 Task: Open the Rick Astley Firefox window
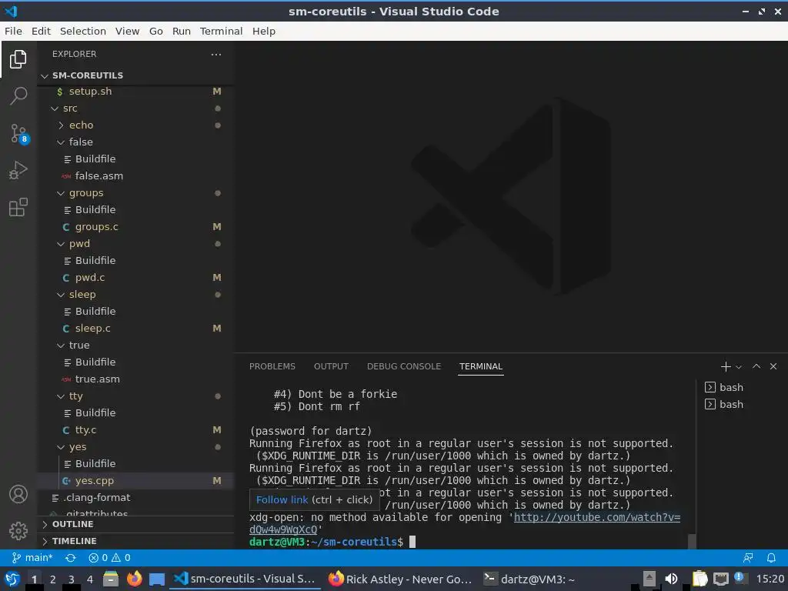[x=400, y=579]
